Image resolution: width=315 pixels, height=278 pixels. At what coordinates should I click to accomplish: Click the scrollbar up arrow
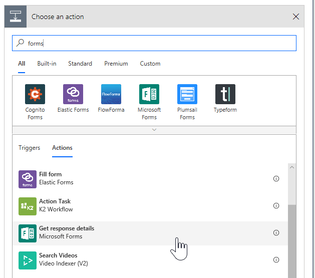tap(292, 167)
